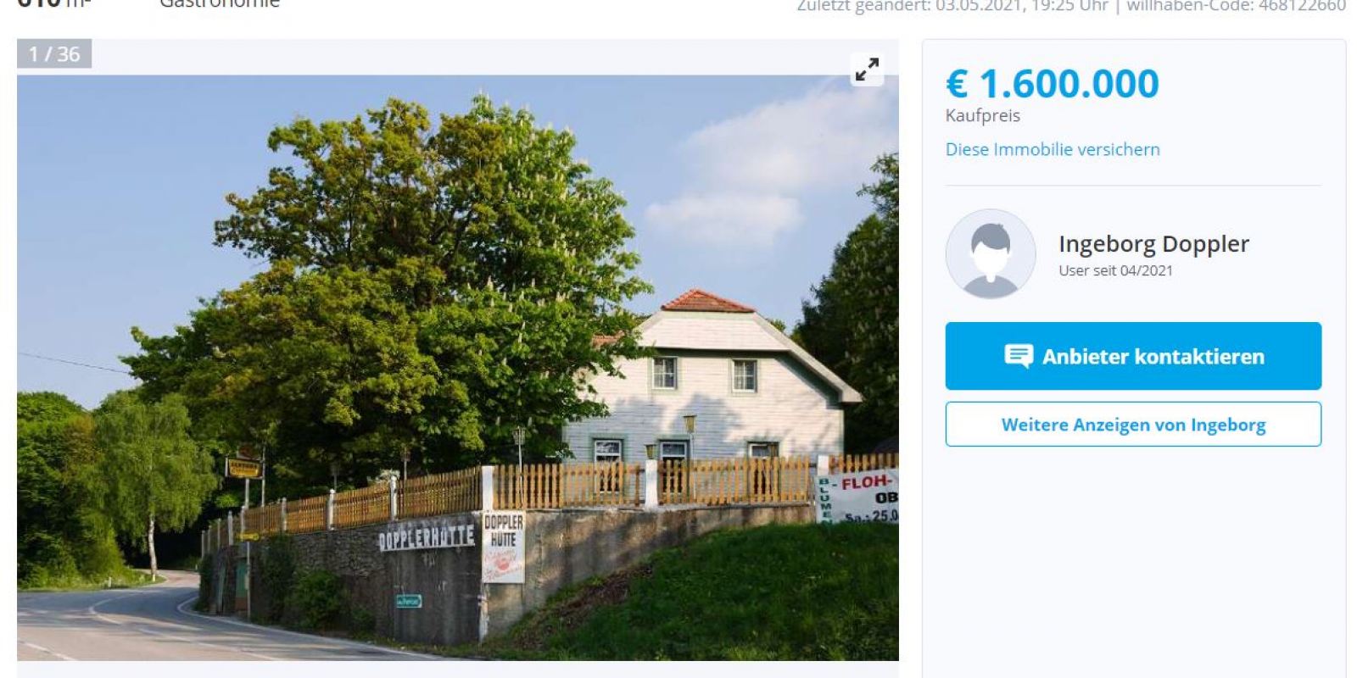Image resolution: width=1357 pixels, height=678 pixels.
Task: Open Ingeborg Doppler's profile avatar
Action: (991, 254)
